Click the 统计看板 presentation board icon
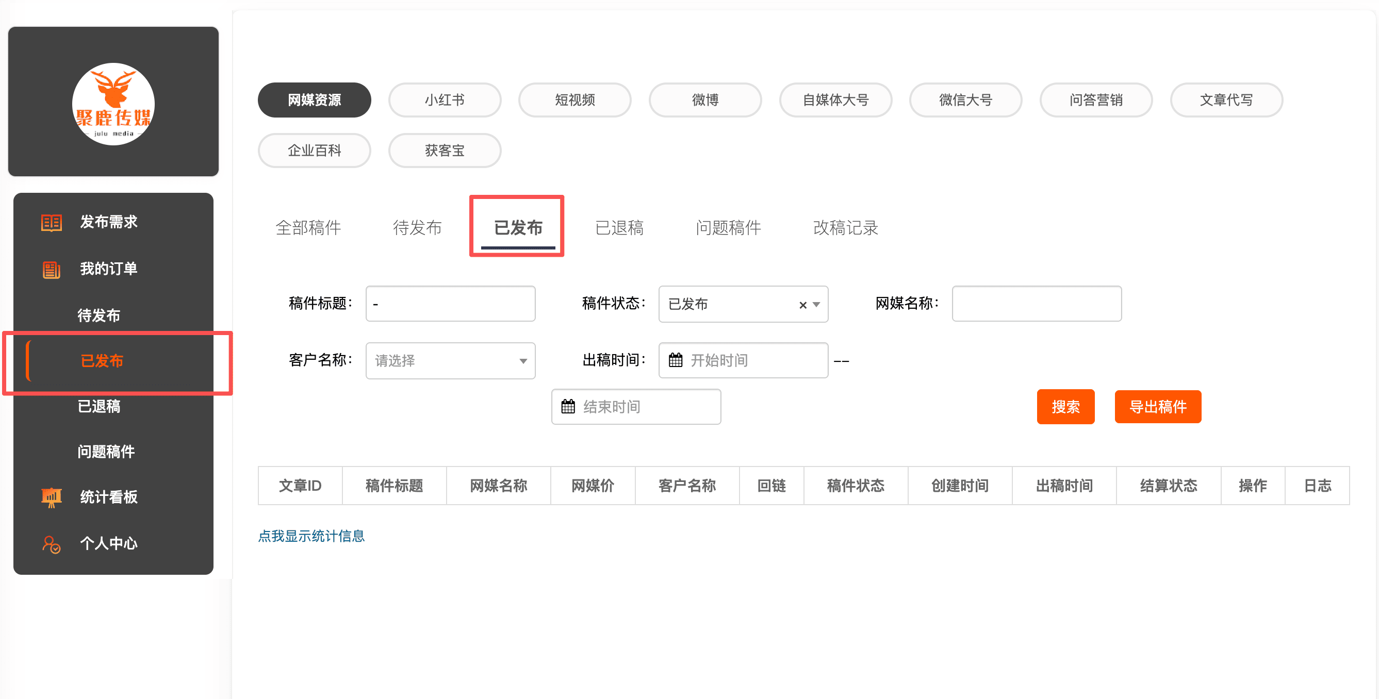Viewport: 1379px width, 699px height. [52, 497]
